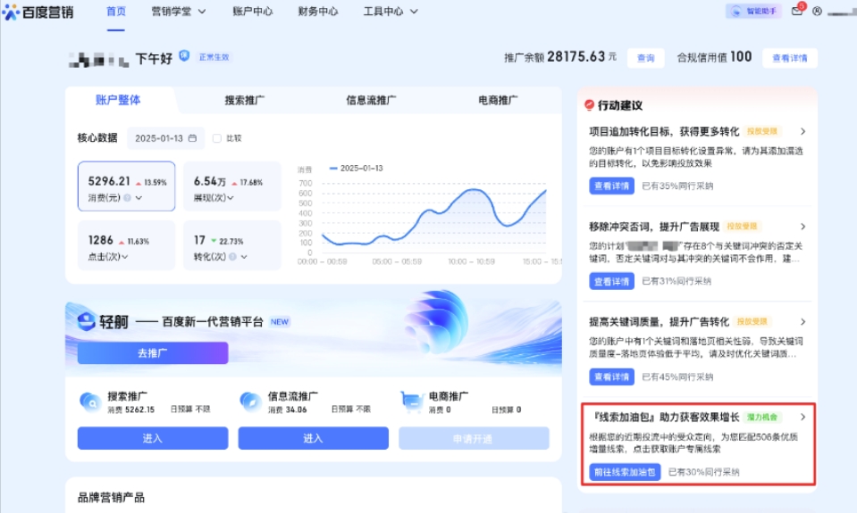Screen dimensions: 857x513
Task: Switch to the 信息流推广 tab
Action: (x=371, y=100)
